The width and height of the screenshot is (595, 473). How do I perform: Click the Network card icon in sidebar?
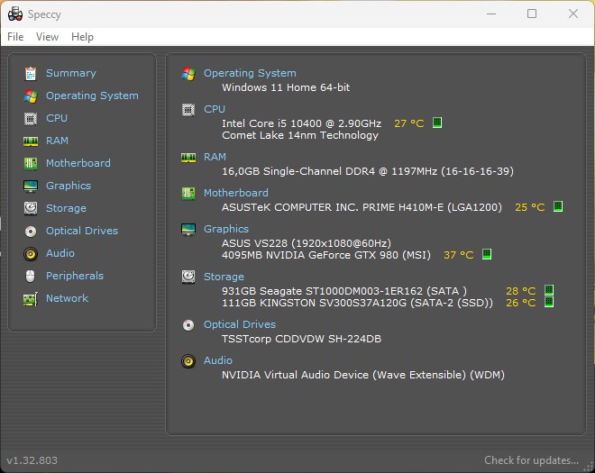click(31, 299)
